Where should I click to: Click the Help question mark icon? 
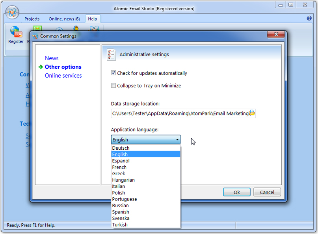(x=308, y=18)
